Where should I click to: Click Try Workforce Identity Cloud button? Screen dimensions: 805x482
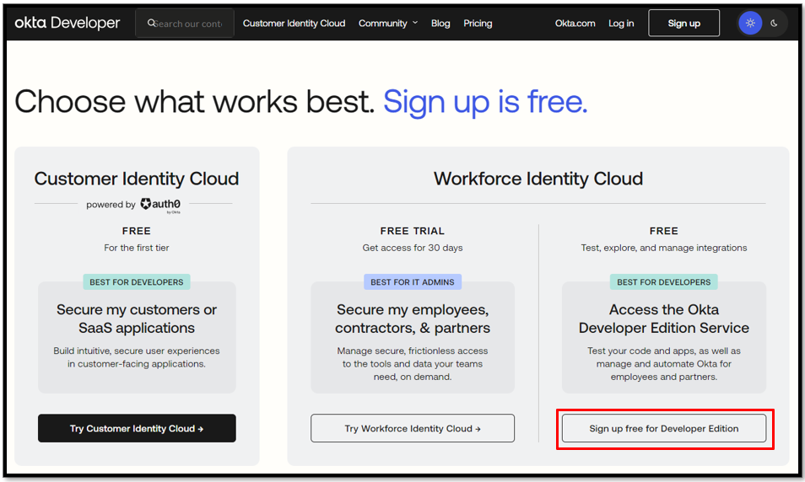(413, 428)
